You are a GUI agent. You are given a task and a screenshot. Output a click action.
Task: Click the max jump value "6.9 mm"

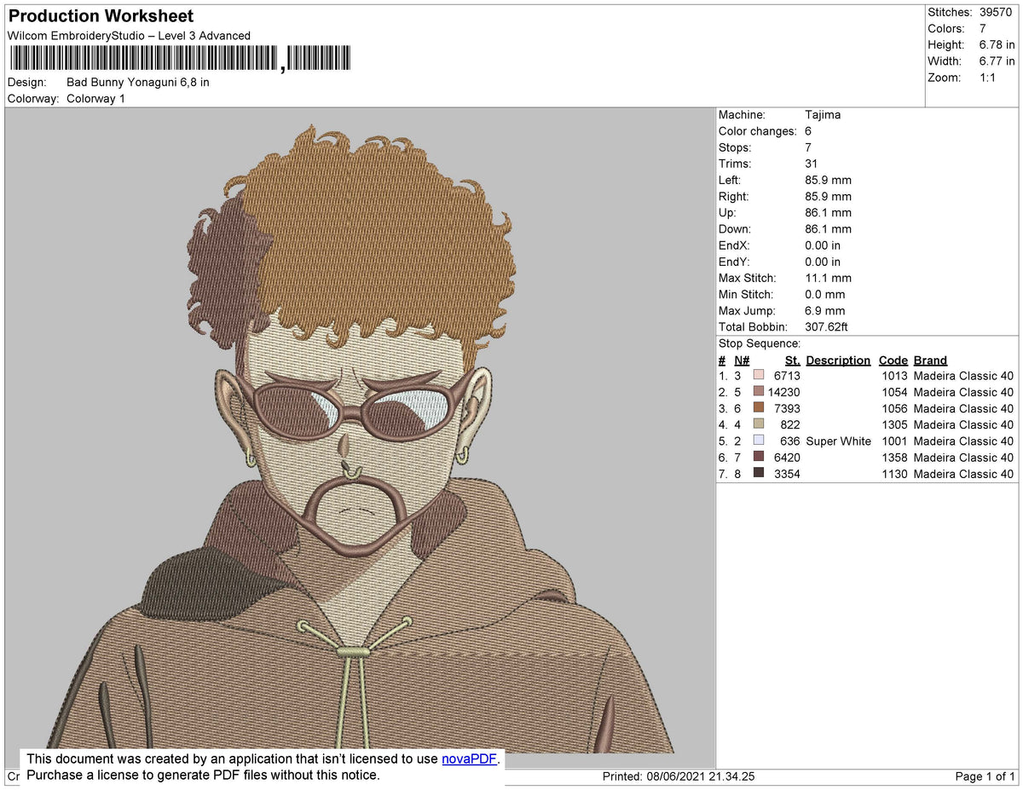pyautogui.click(x=825, y=311)
